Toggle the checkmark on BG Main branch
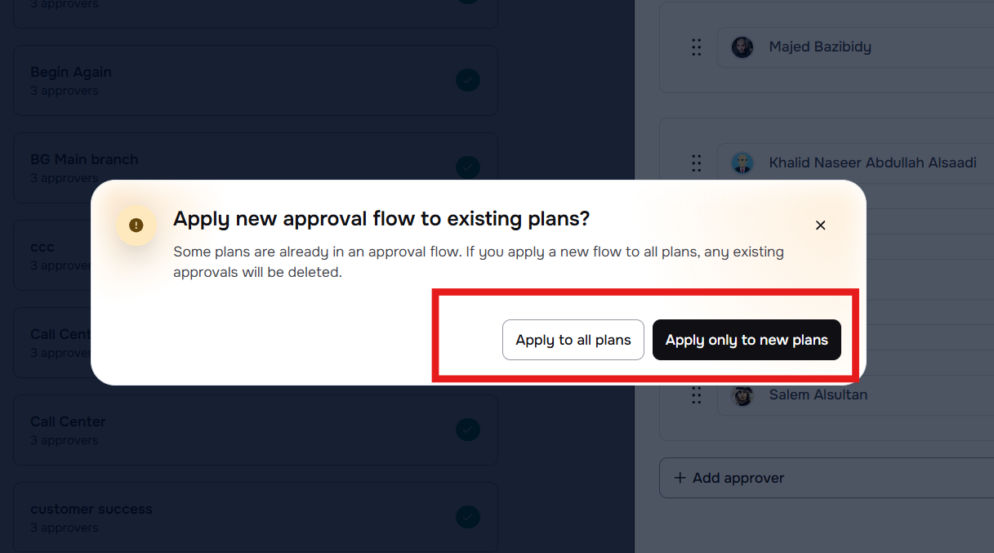 [x=468, y=167]
